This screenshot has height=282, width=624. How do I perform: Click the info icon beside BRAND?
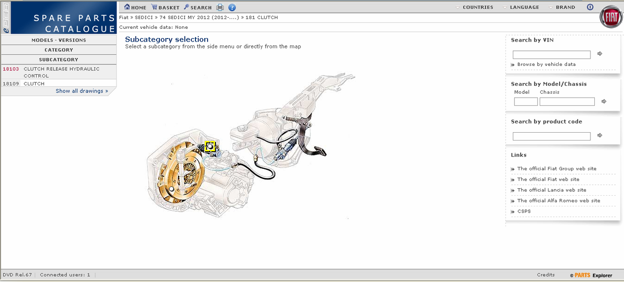[x=590, y=7]
